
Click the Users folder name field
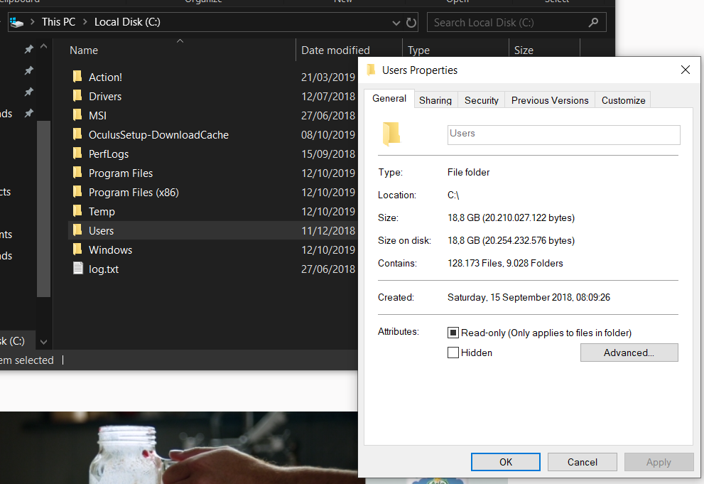click(563, 135)
